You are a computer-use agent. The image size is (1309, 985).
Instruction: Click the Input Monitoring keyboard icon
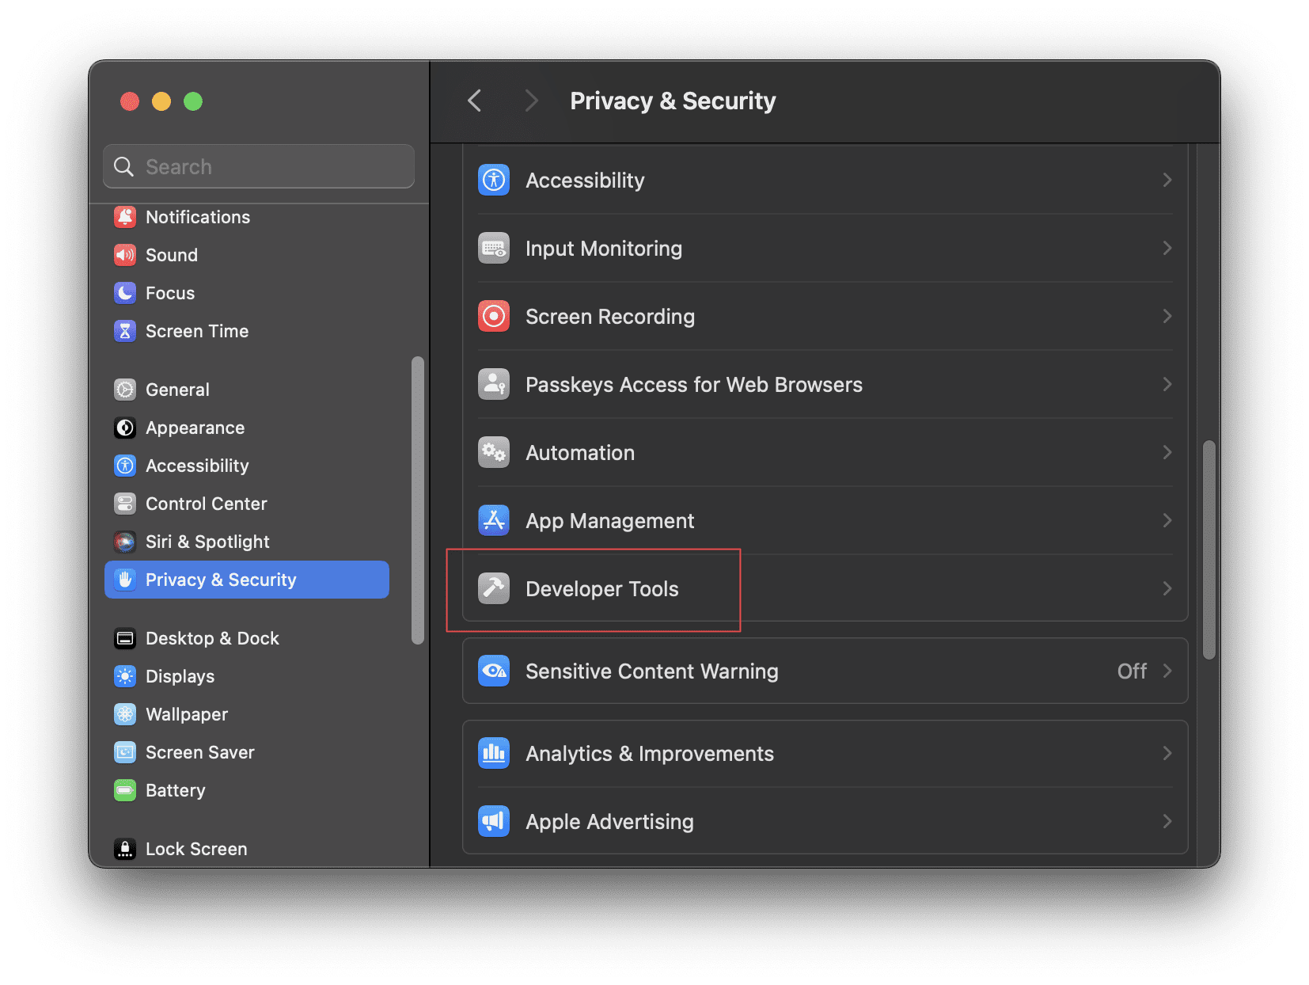click(x=494, y=249)
